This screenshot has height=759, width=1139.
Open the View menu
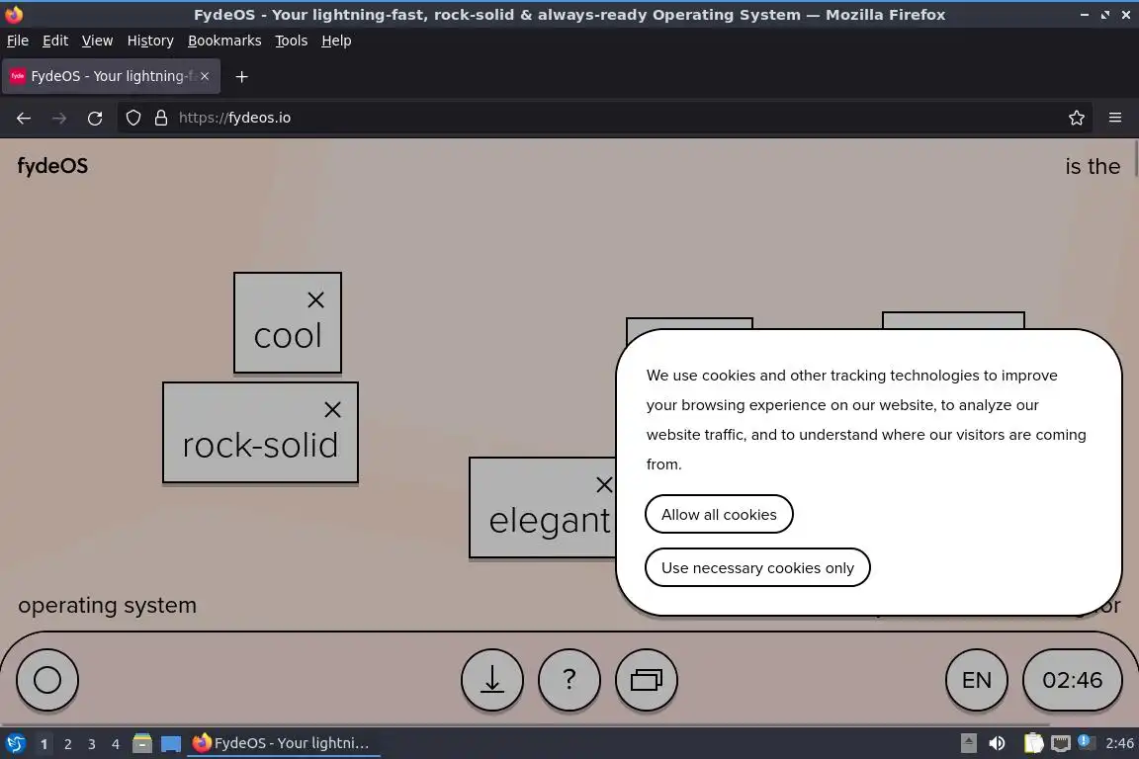97,41
